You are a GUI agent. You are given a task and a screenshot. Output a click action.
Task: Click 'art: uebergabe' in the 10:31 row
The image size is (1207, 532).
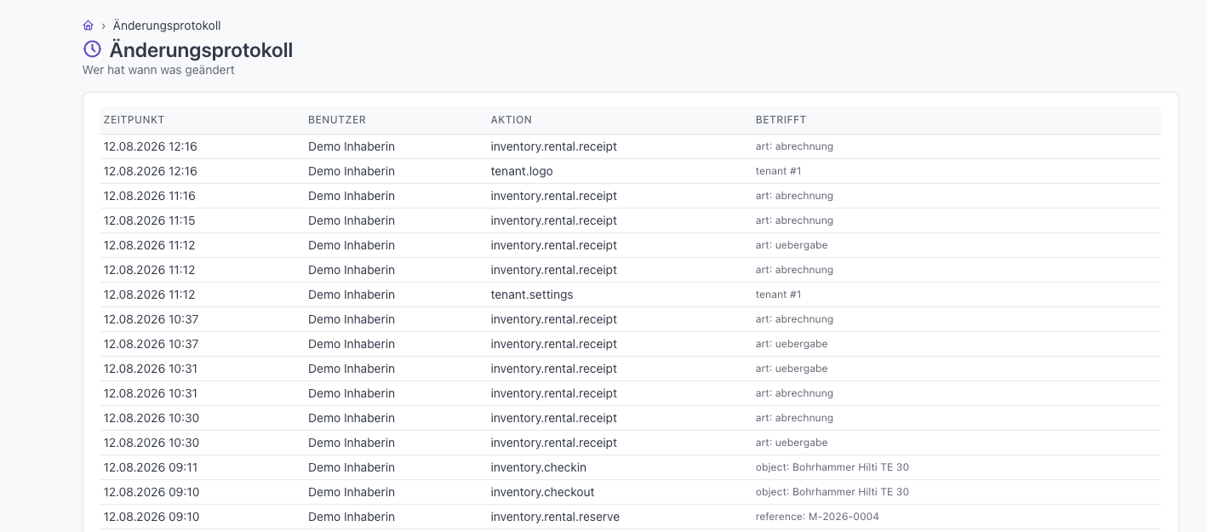tap(792, 369)
